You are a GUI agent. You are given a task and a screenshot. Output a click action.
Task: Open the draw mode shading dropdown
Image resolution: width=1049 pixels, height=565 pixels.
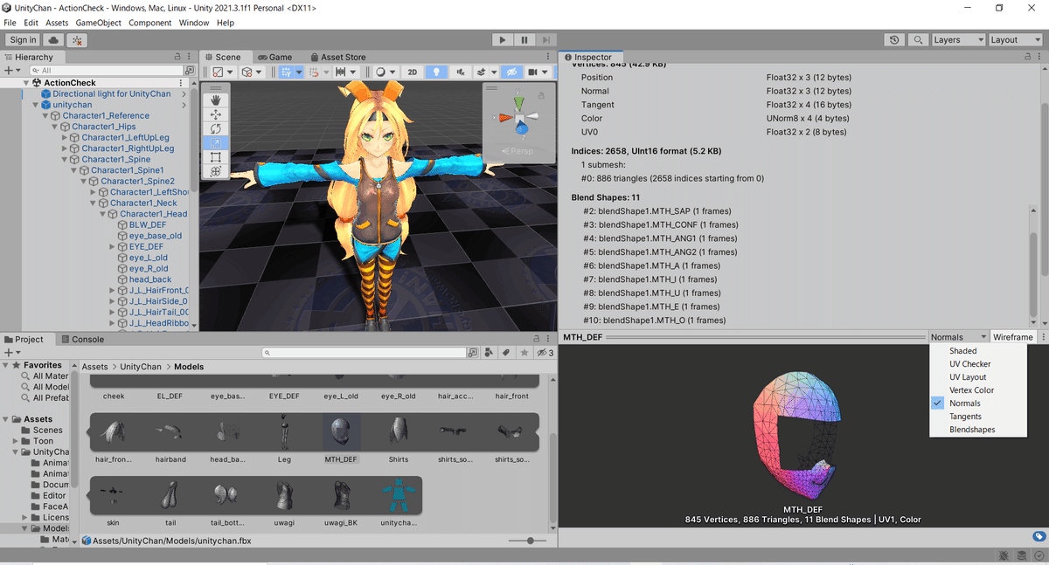tap(386, 72)
